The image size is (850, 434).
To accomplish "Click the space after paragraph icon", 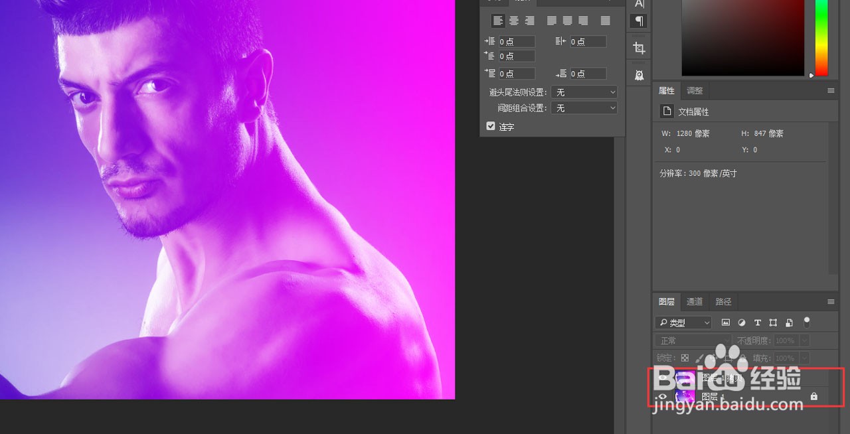I will pos(560,73).
